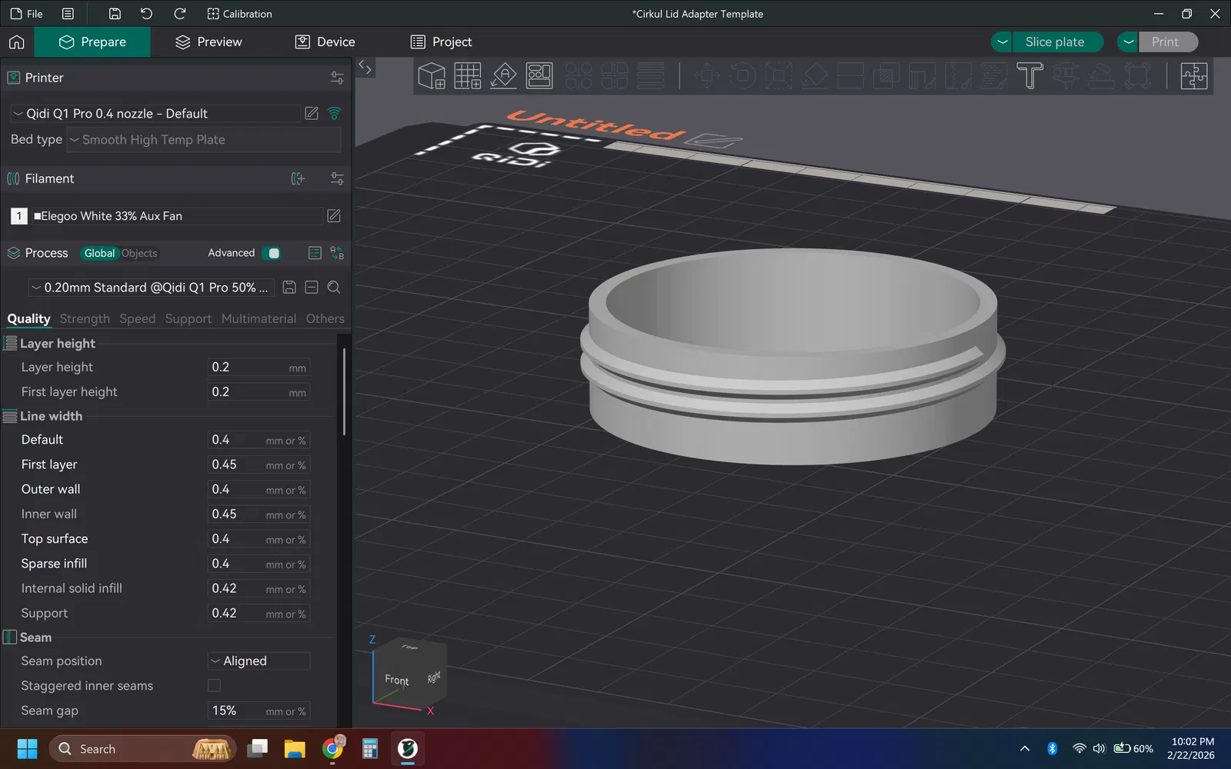The width and height of the screenshot is (1231, 769).
Task: Search process settings with magnifier icon
Action: pos(334,288)
